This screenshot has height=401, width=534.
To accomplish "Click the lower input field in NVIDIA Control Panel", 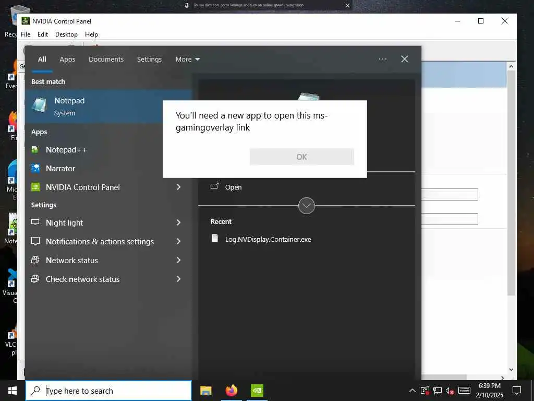I will (450, 219).
